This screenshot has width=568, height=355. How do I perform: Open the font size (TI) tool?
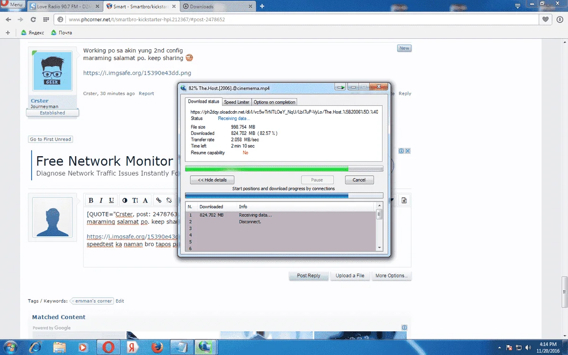pos(135,200)
